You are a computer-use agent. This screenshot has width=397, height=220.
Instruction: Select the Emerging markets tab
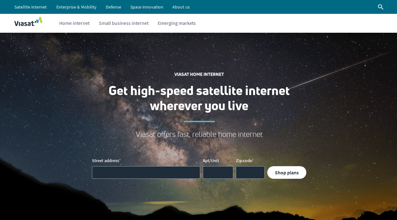177,23
